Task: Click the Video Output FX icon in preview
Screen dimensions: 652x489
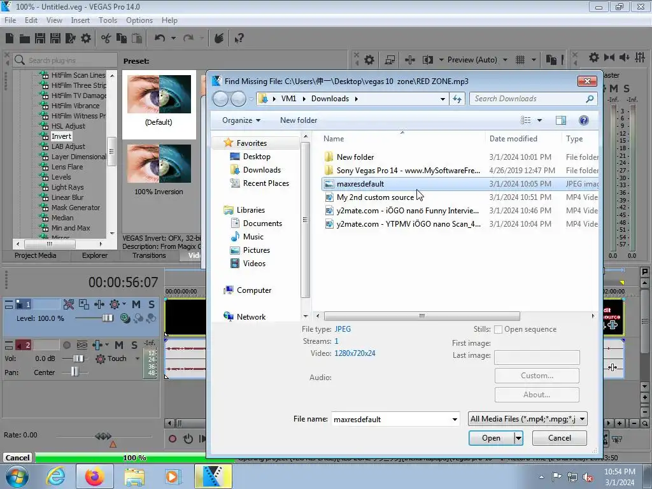Action: (410, 60)
